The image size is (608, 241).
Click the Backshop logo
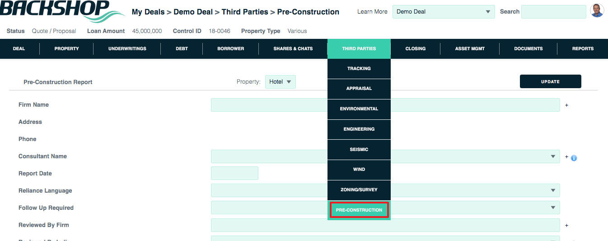62,11
